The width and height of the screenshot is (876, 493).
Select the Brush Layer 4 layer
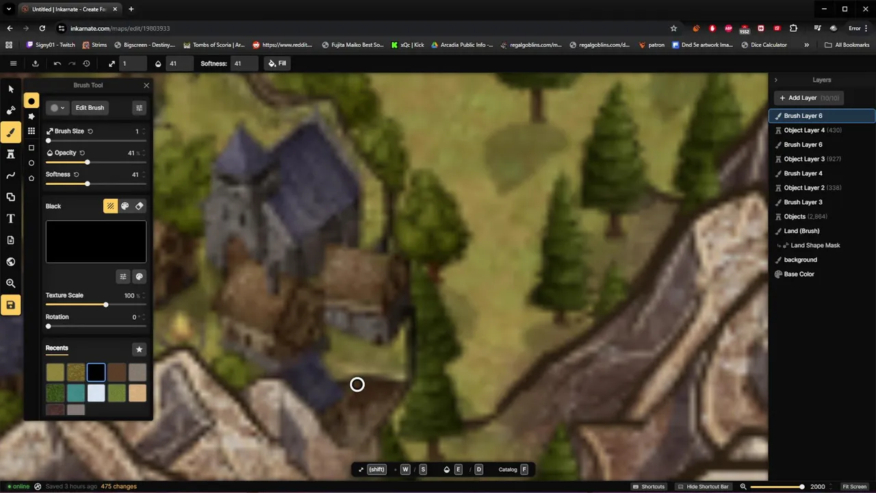pyautogui.click(x=822, y=173)
